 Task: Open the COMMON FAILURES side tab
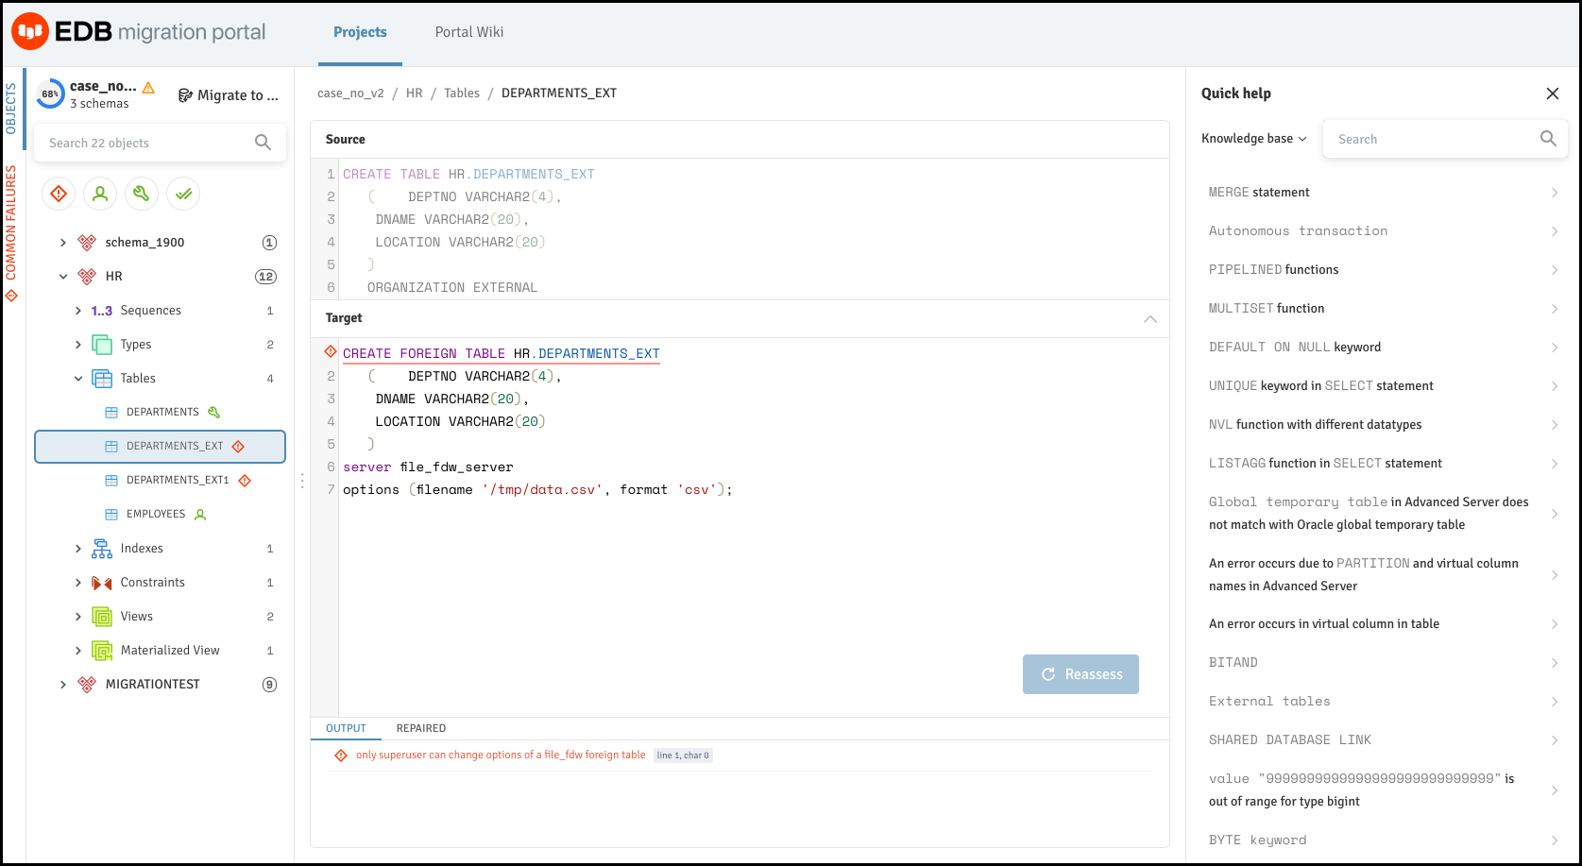tap(11, 233)
